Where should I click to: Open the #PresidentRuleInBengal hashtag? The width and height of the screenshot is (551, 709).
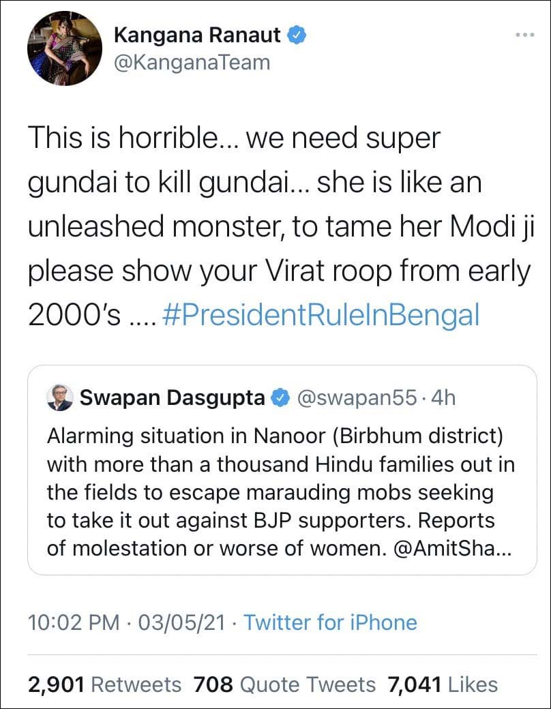click(x=322, y=315)
